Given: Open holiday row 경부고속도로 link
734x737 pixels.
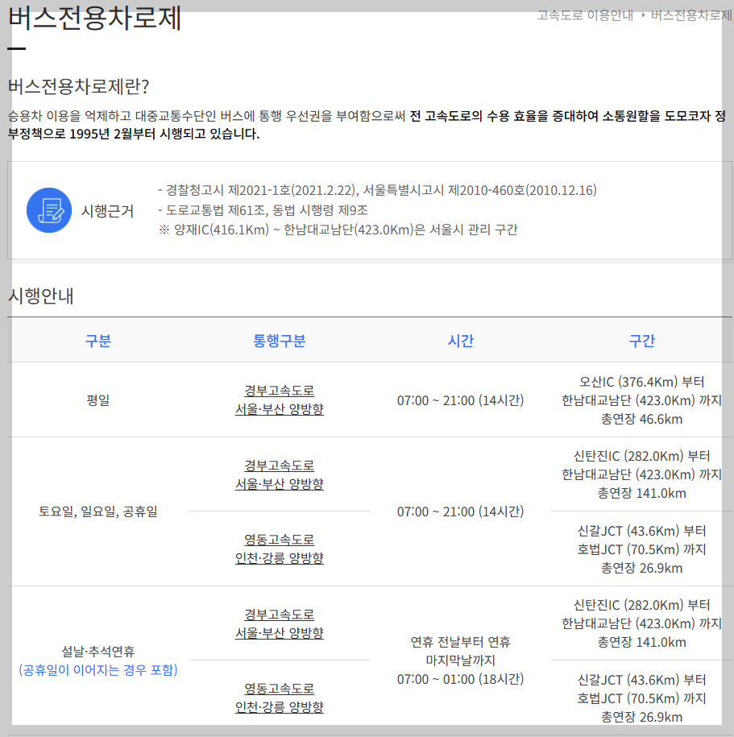Looking at the screenshot, I should pyautogui.click(x=278, y=624).
